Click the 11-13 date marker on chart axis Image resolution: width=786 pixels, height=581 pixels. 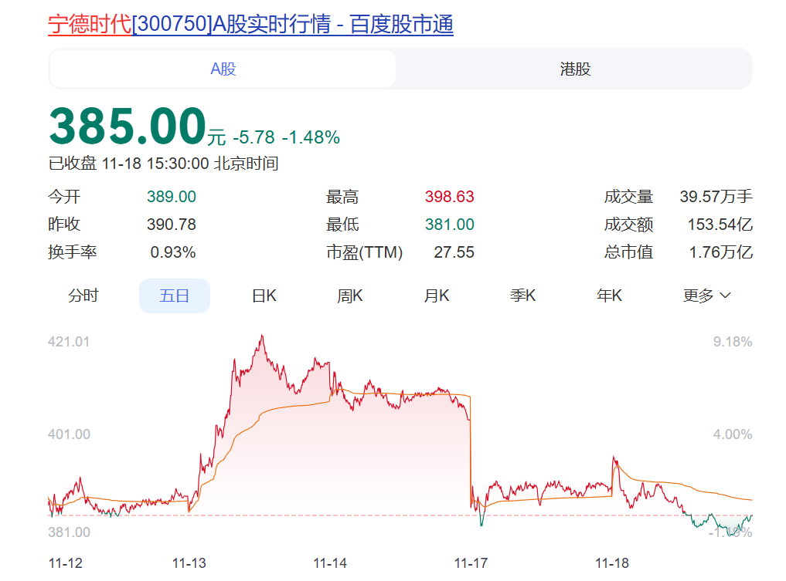pyautogui.click(x=189, y=563)
